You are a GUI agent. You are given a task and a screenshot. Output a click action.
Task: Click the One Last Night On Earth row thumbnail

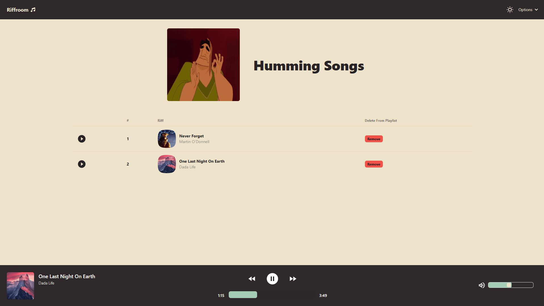click(x=167, y=164)
